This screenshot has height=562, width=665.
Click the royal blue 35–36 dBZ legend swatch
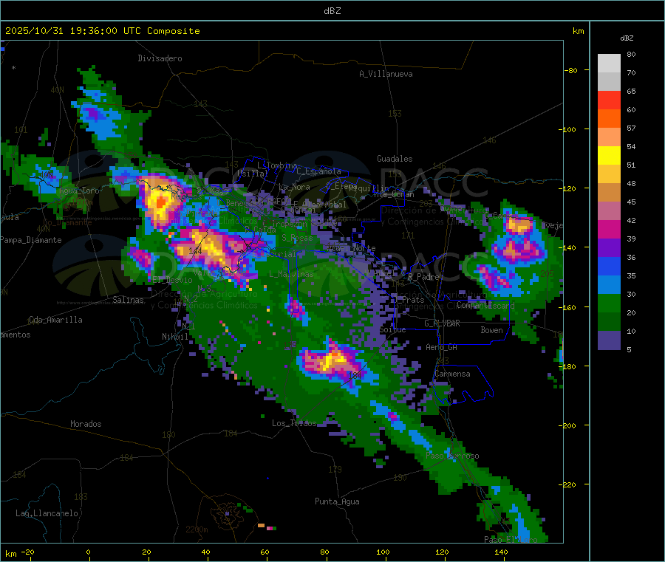[x=609, y=267]
